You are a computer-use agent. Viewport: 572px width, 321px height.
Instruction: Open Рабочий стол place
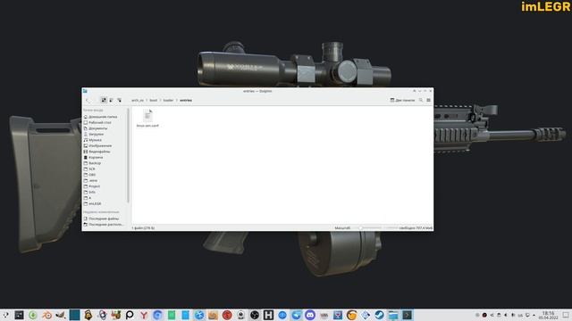pyautogui.click(x=97, y=123)
